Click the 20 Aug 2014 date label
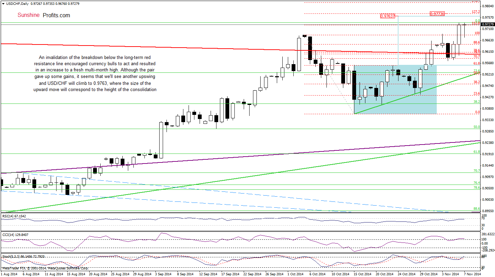This screenshot has height=277, width=495. (98, 274)
